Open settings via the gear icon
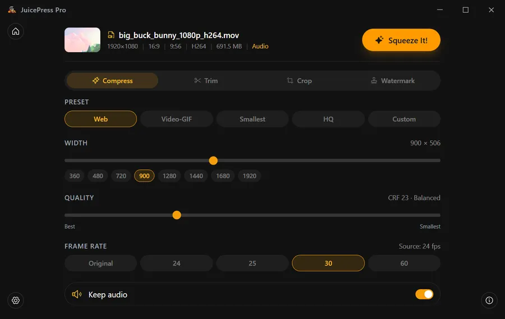Image resolution: width=505 pixels, height=319 pixels. pyautogui.click(x=16, y=300)
